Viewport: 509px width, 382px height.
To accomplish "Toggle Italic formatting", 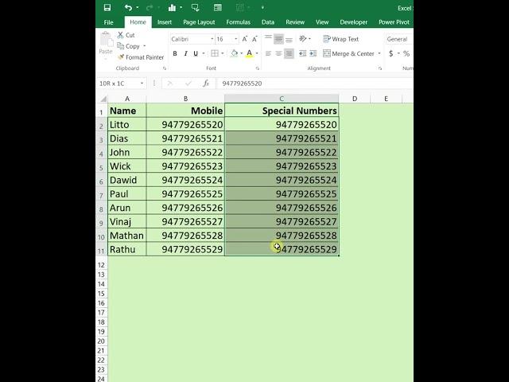I will 185,53.
